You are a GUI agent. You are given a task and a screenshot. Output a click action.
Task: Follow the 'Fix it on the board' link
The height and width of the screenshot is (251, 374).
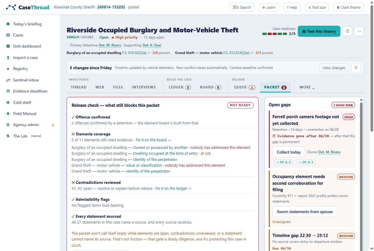click(x=153, y=140)
